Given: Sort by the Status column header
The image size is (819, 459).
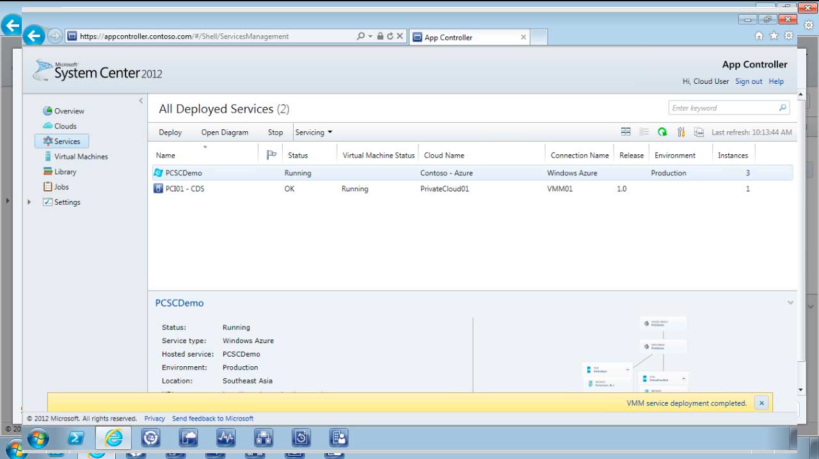Looking at the screenshot, I should pos(298,156).
